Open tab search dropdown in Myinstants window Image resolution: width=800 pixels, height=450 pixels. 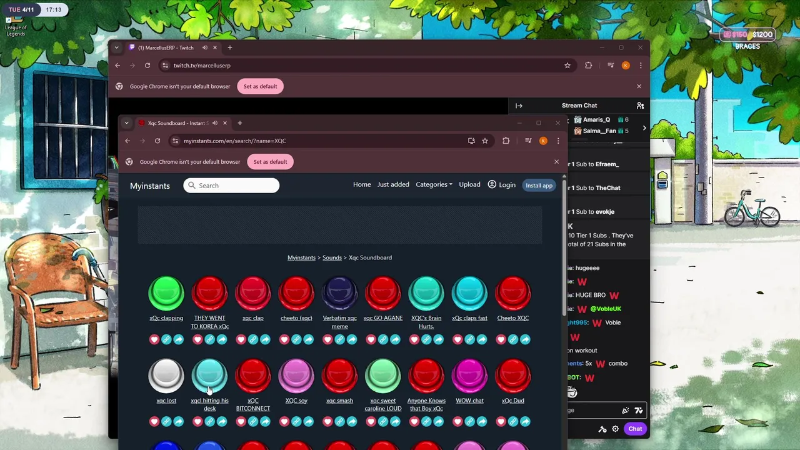(126, 123)
